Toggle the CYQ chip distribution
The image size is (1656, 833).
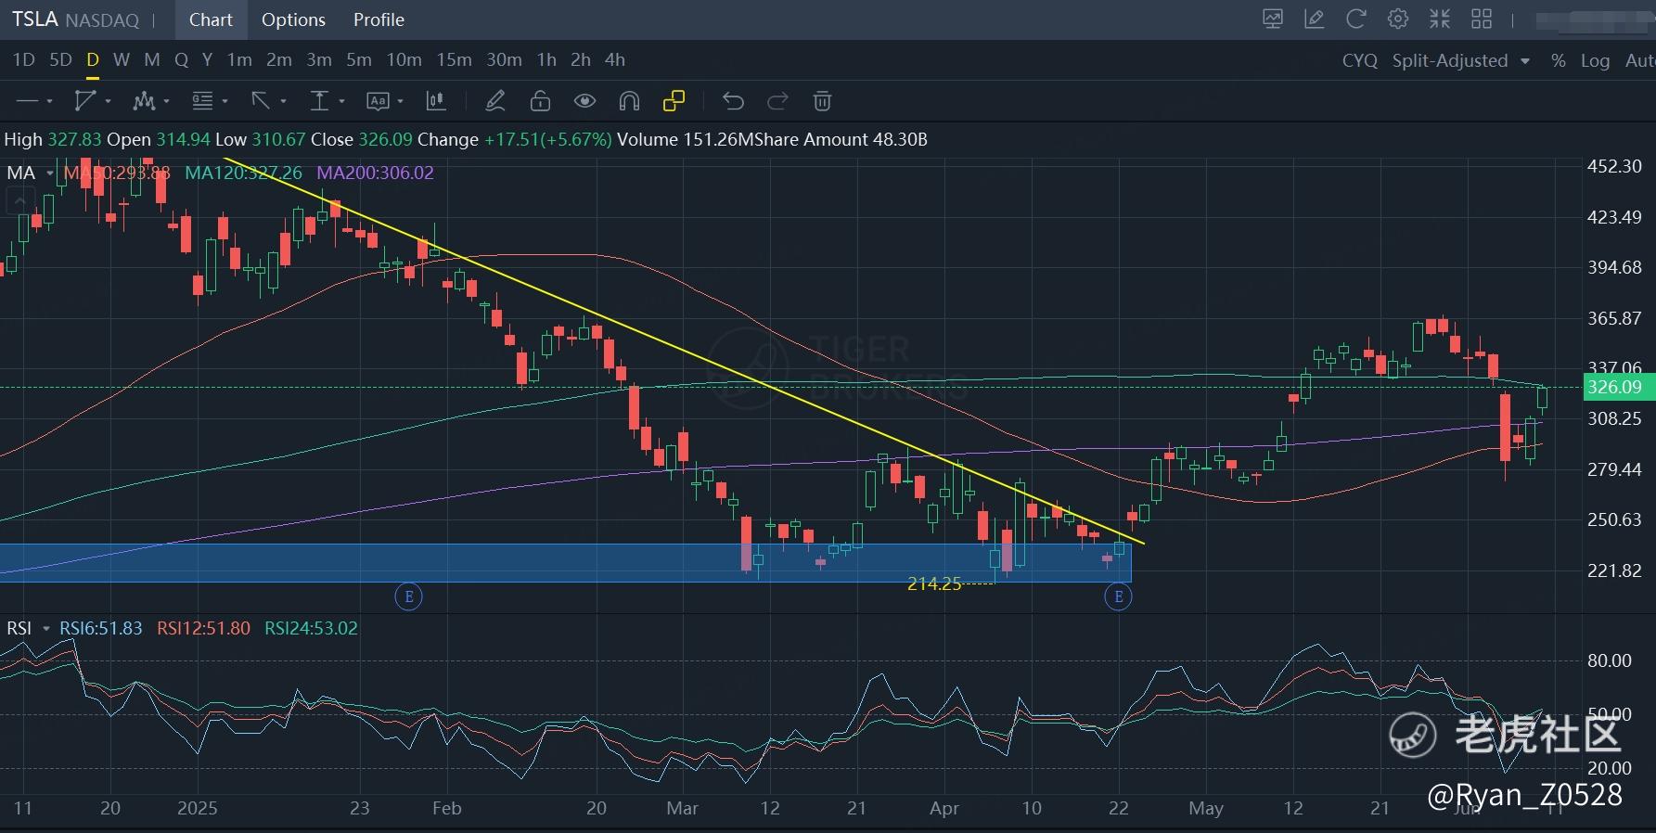click(1359, 60)
